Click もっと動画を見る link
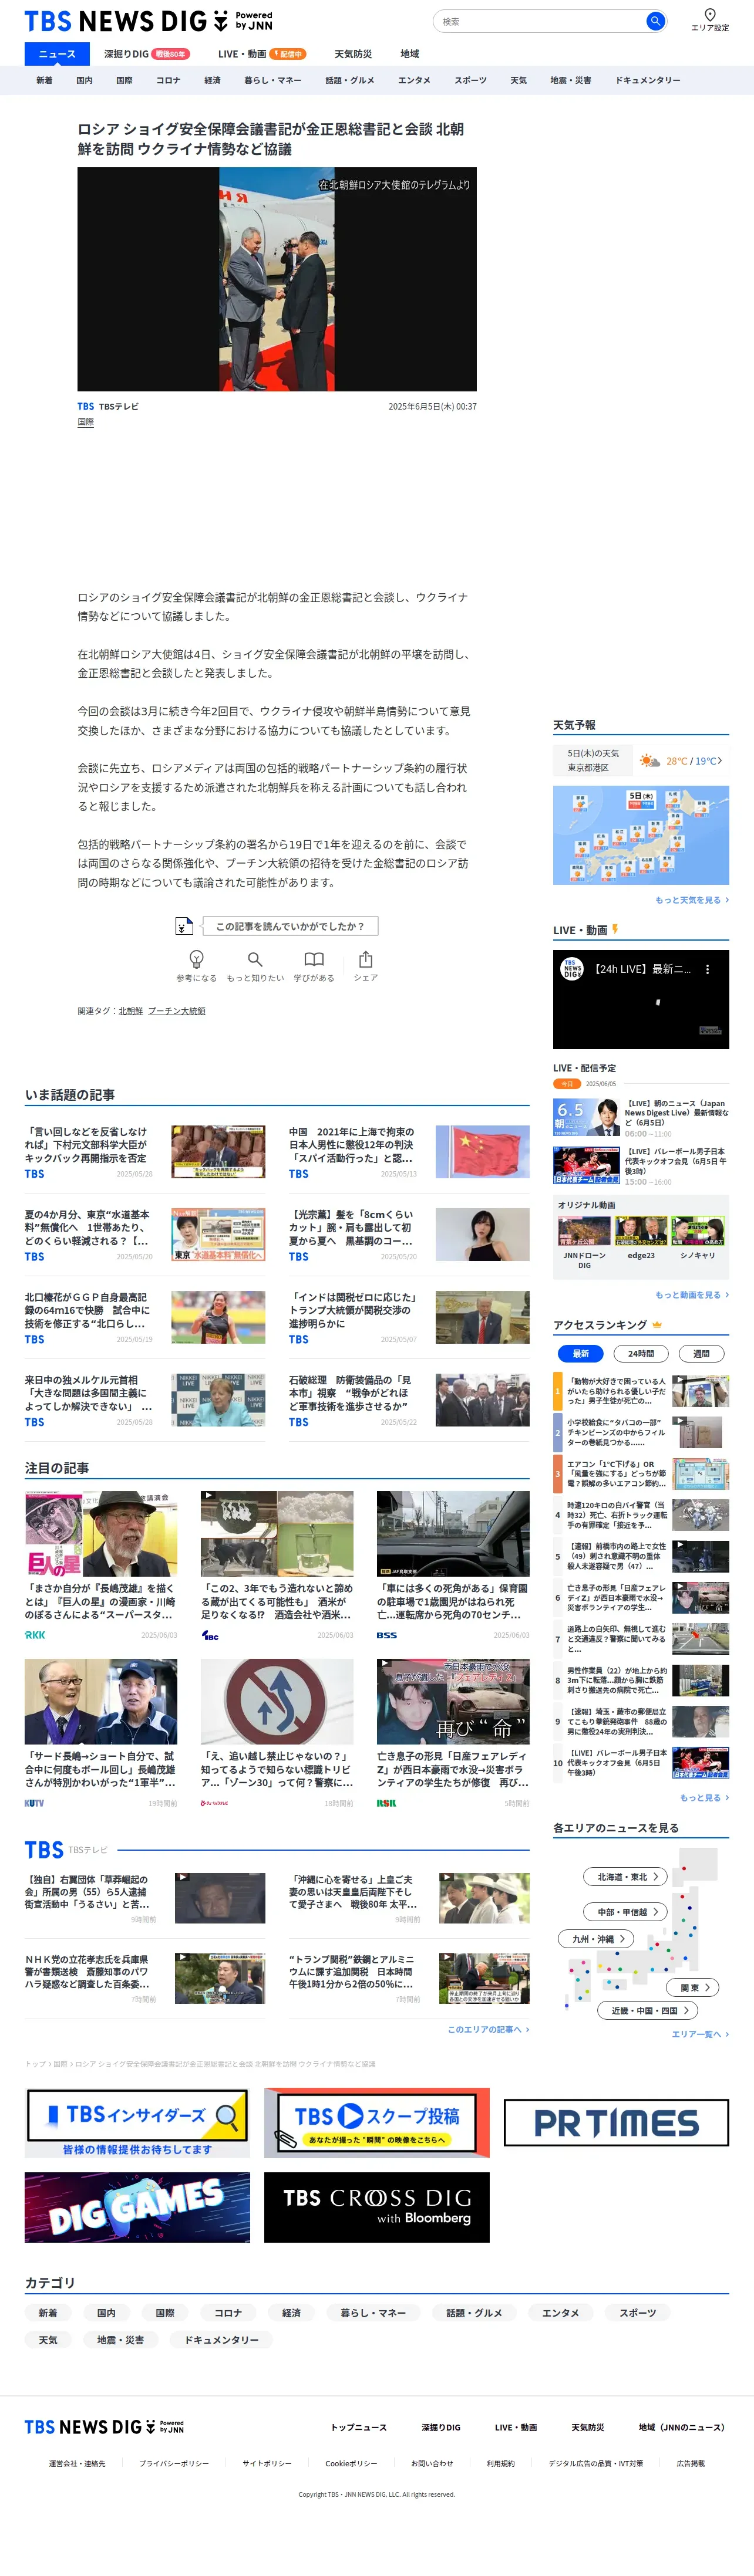The height and width of the screenshot is (2576, 754). click(x=692, y=1295)
